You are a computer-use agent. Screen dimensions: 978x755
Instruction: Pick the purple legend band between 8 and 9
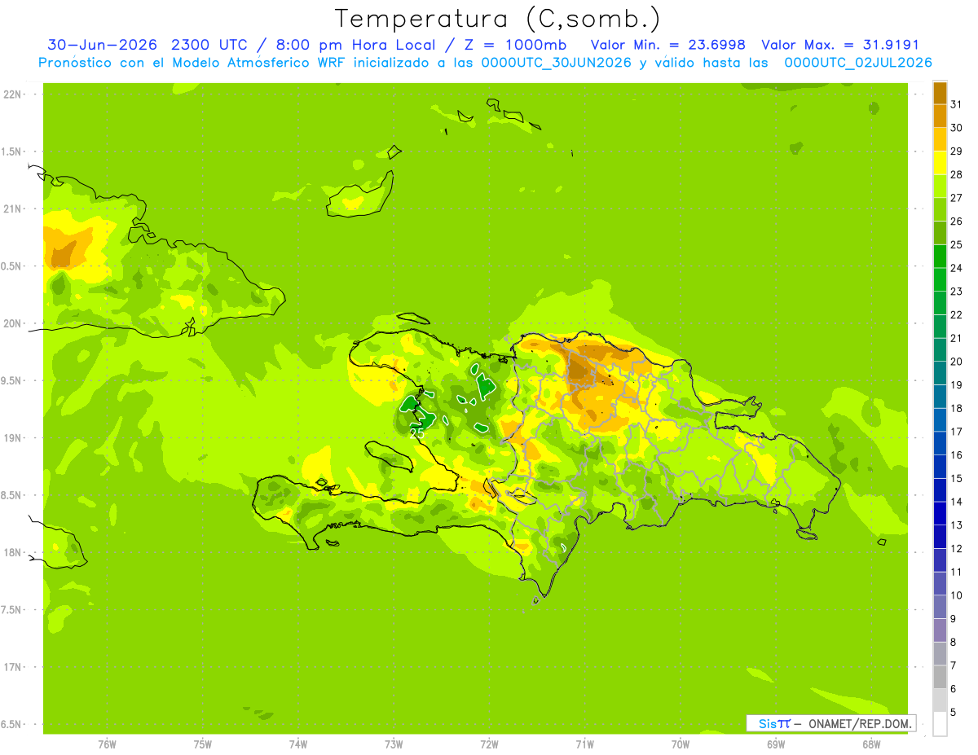[x=940, y=630]
